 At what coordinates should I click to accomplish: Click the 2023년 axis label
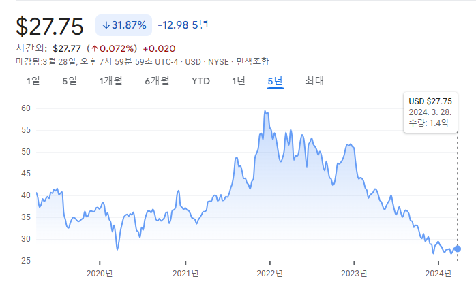pyautogui.click(x=354, y=274)
